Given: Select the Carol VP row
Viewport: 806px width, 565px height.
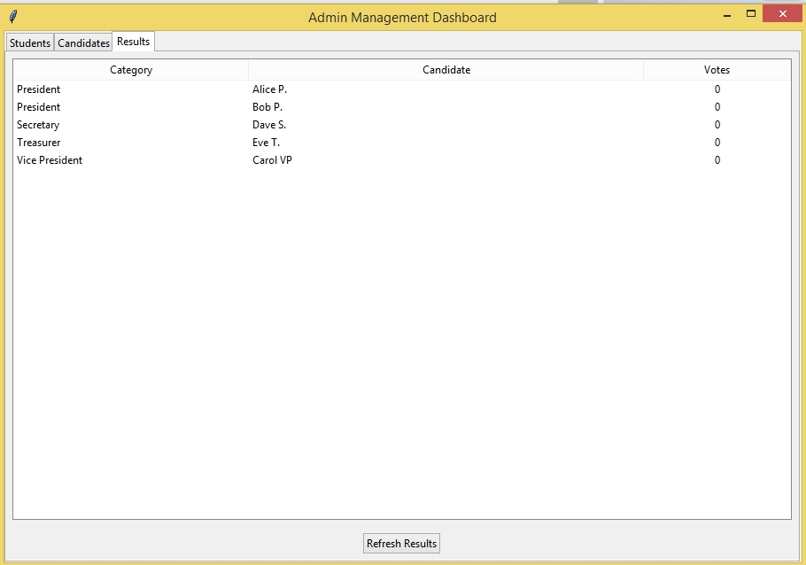Looking at the screenshot, I should pos(272,160).
